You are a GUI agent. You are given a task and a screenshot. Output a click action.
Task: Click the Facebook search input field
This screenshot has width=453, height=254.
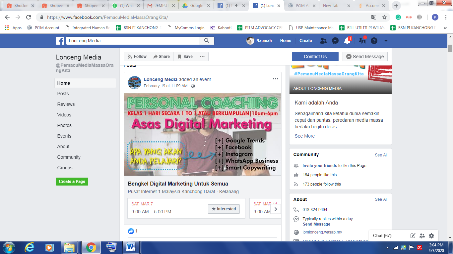point(133,41)
